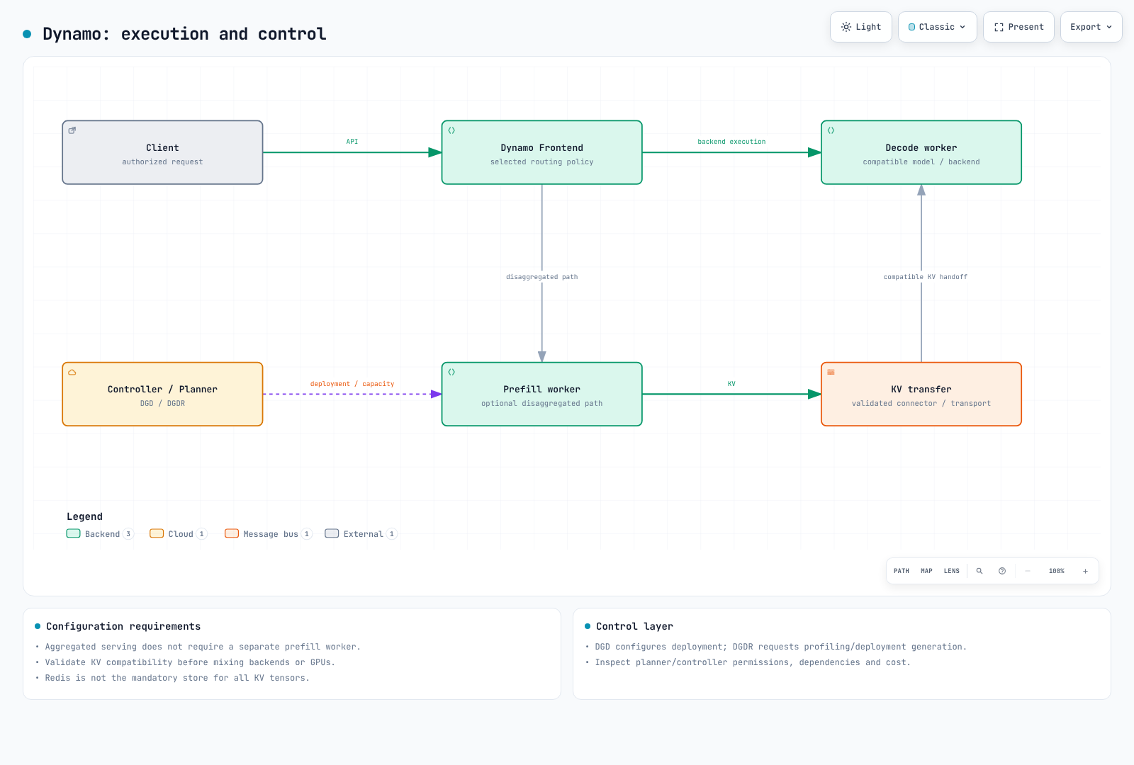Viewport: 1134px width, 765px height.
Task: Switch to PATH view mode
Action: point(901,571)
